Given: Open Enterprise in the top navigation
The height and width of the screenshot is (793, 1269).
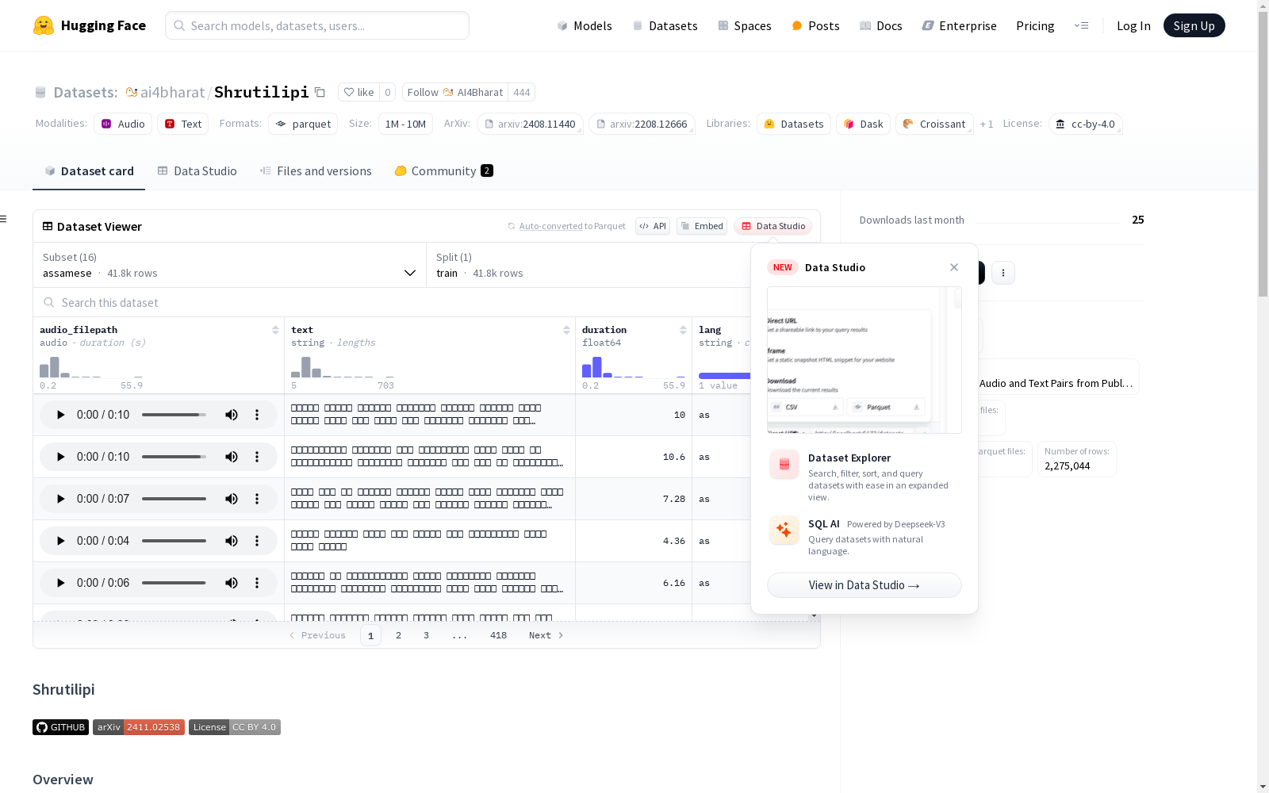Looking at the screenshot, I should pos(960,25).
